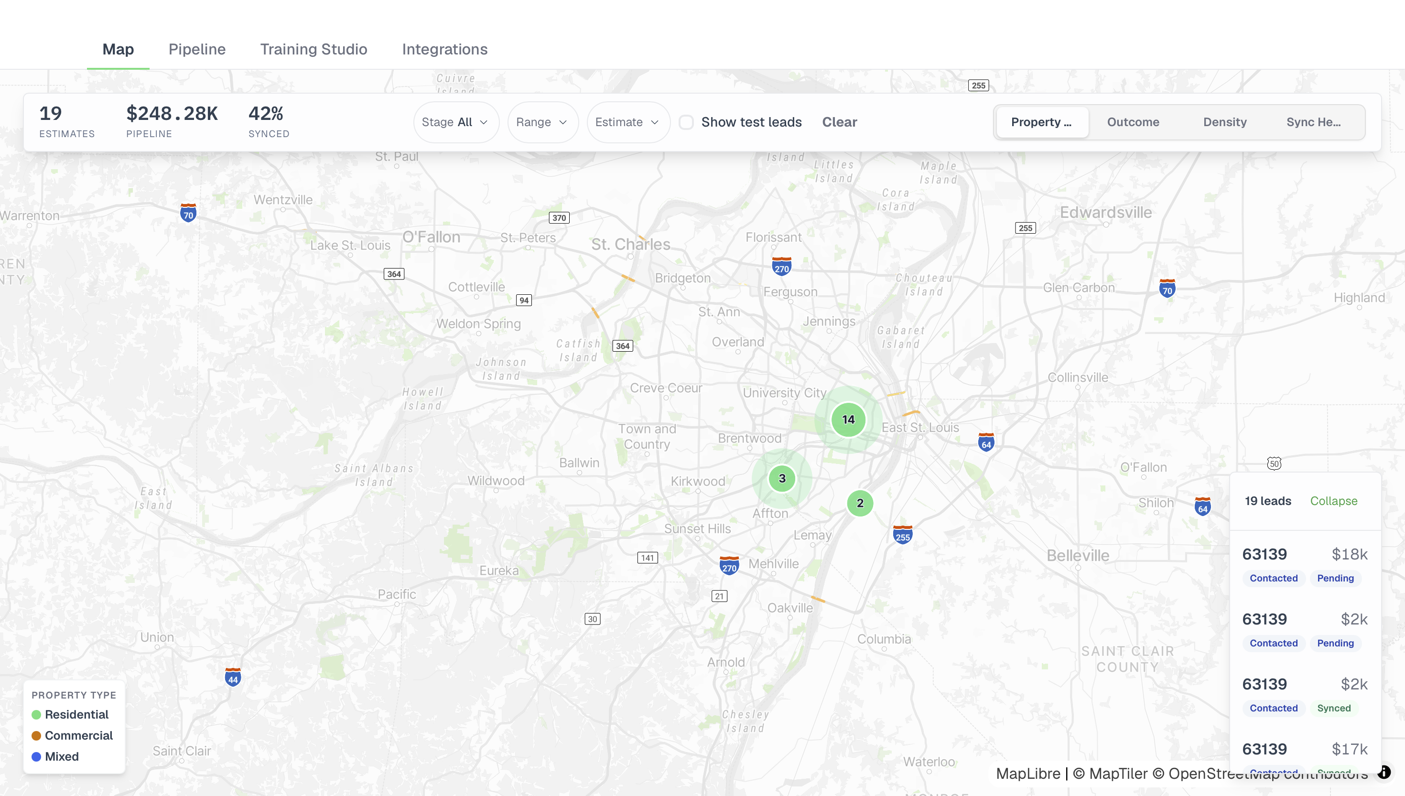Click the 19 ESTIMATES stat
The height and width of the screenshot is (796, 1405).
coord(67,121)
